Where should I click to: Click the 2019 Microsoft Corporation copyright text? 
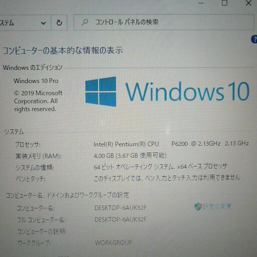tap(38, 101)
